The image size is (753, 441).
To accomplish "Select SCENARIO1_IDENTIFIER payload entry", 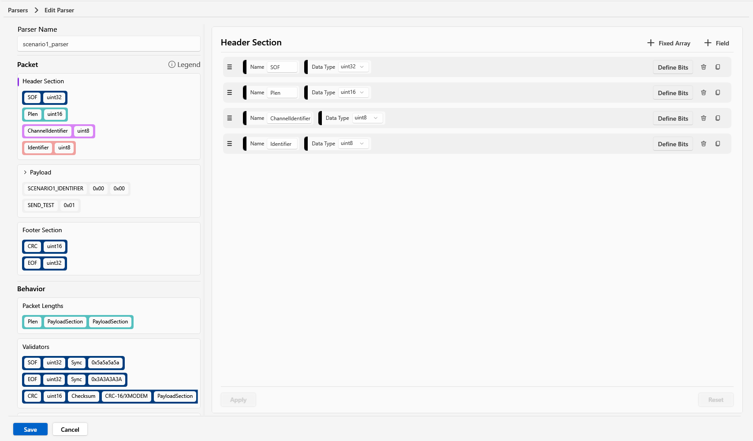I will tap(76, 189).
